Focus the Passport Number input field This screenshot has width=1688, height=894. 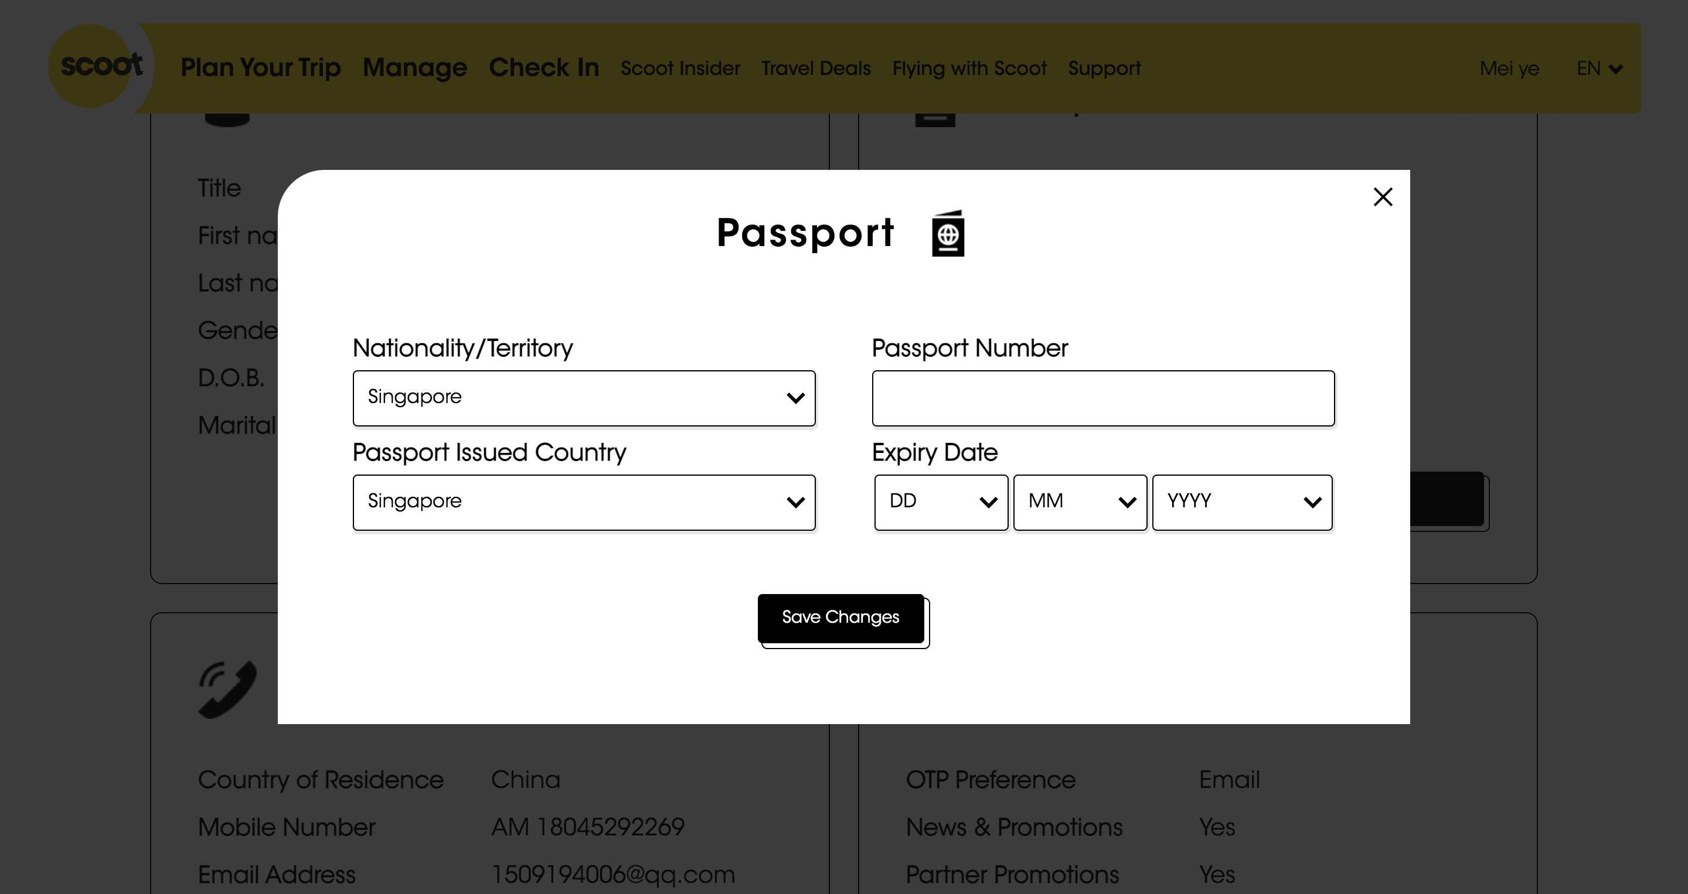pos(1104,398)
